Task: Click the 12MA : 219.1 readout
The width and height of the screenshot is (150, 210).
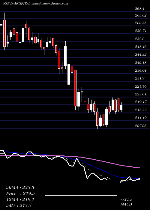Action: coord(20,199)
